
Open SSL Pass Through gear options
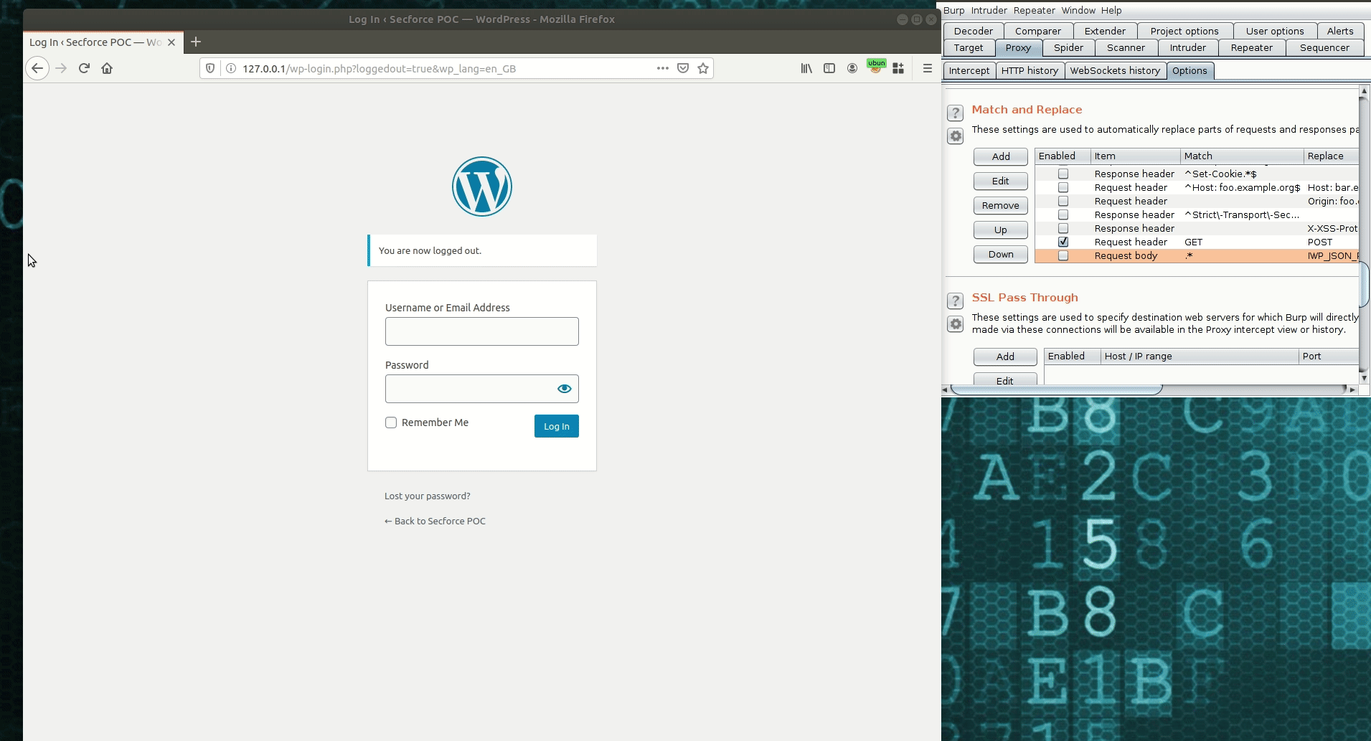coord(955,324)
